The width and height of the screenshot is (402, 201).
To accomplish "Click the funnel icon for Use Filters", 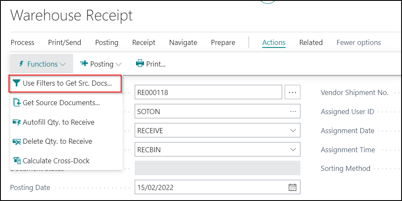I will [x=17, y=83].
